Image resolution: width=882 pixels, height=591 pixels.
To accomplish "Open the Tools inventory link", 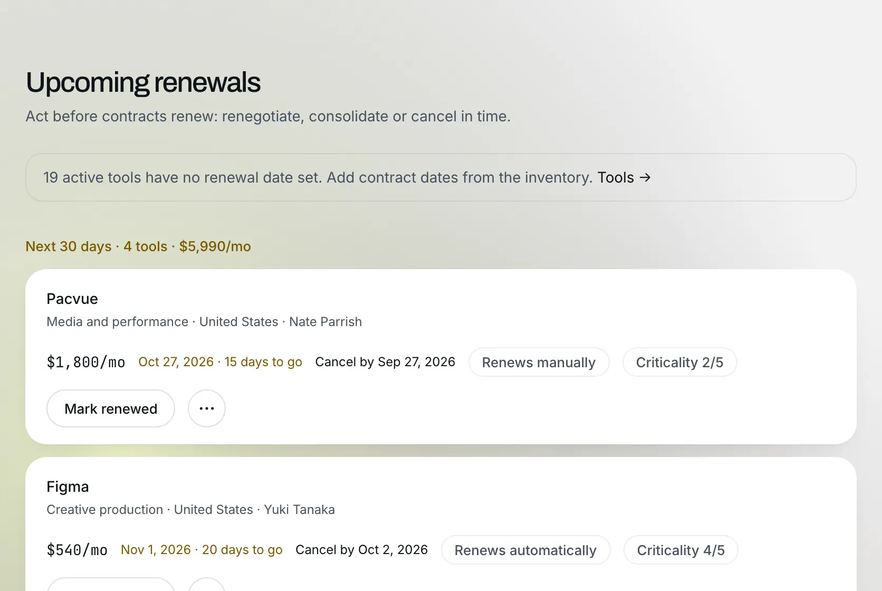I will point(624,177).
